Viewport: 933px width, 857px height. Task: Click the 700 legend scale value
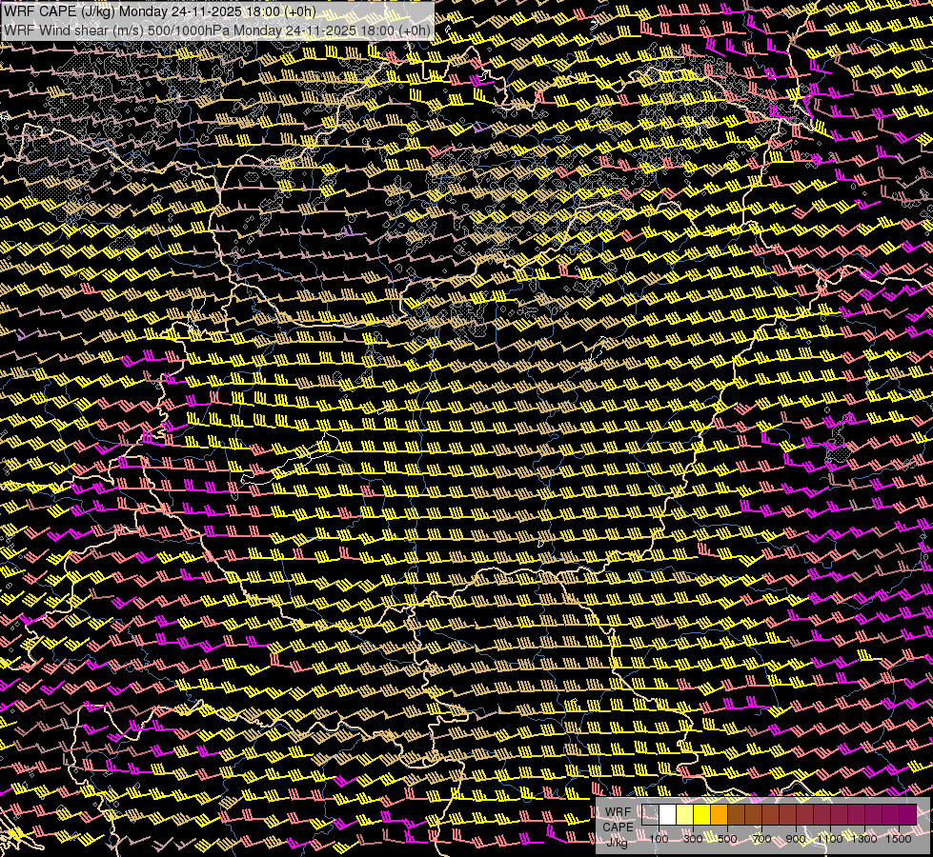(x=761, y=839)
